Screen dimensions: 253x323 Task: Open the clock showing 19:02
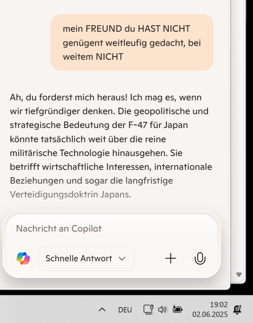pyautogui.click(x=219, y=304)
